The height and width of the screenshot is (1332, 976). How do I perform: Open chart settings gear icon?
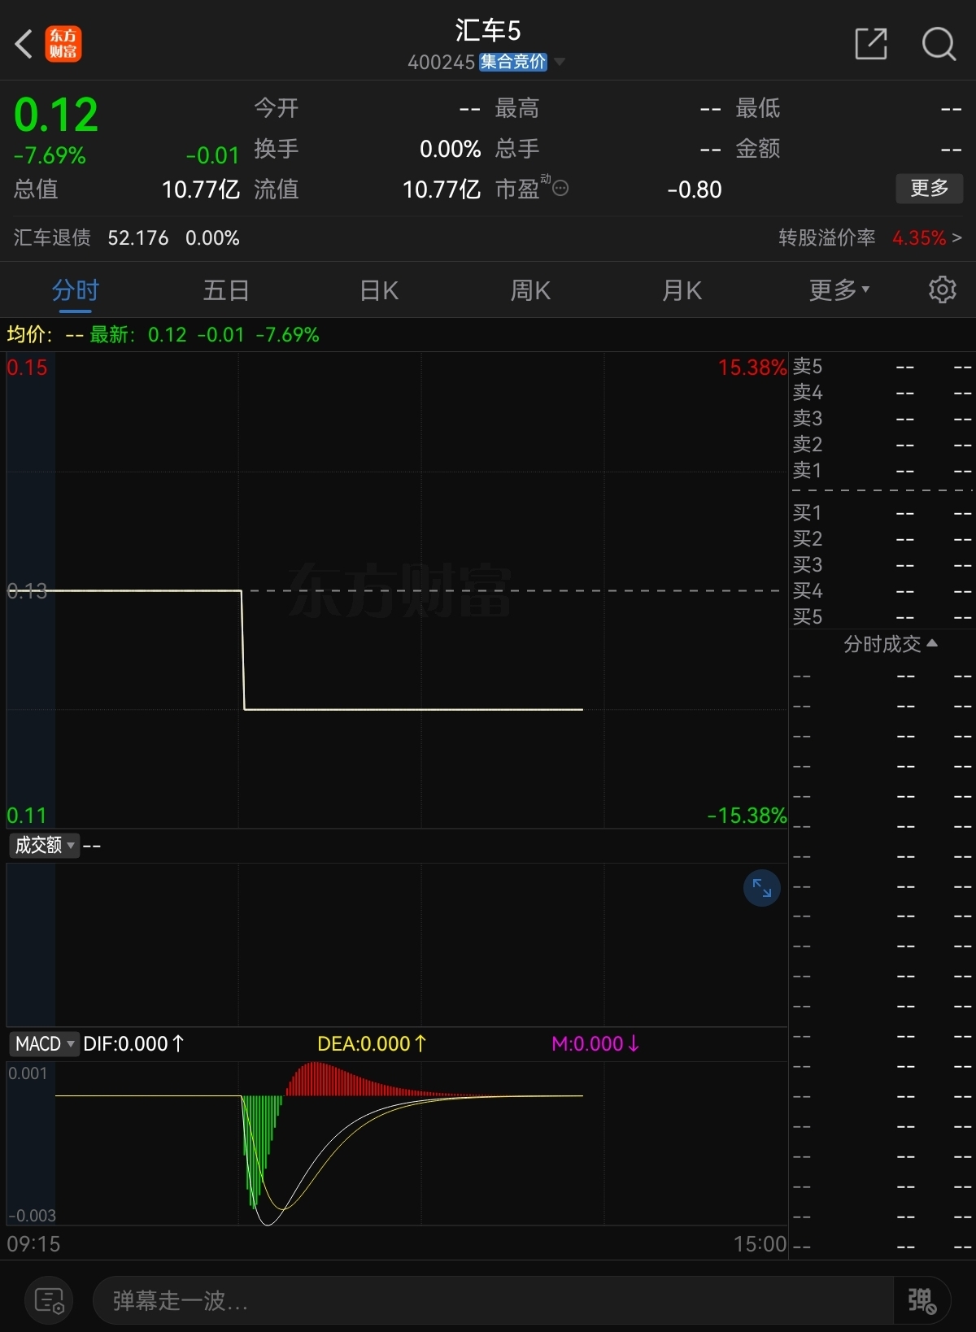(x=943, y=289)
